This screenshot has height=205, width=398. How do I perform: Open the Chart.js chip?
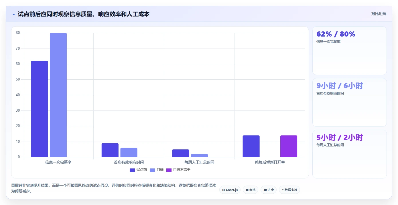(230, 190)
